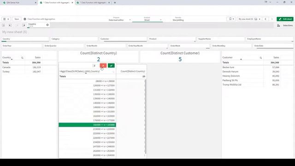Click the class table vertical scrollbar
Screen dimensions: 295x166
pos(146,117)
